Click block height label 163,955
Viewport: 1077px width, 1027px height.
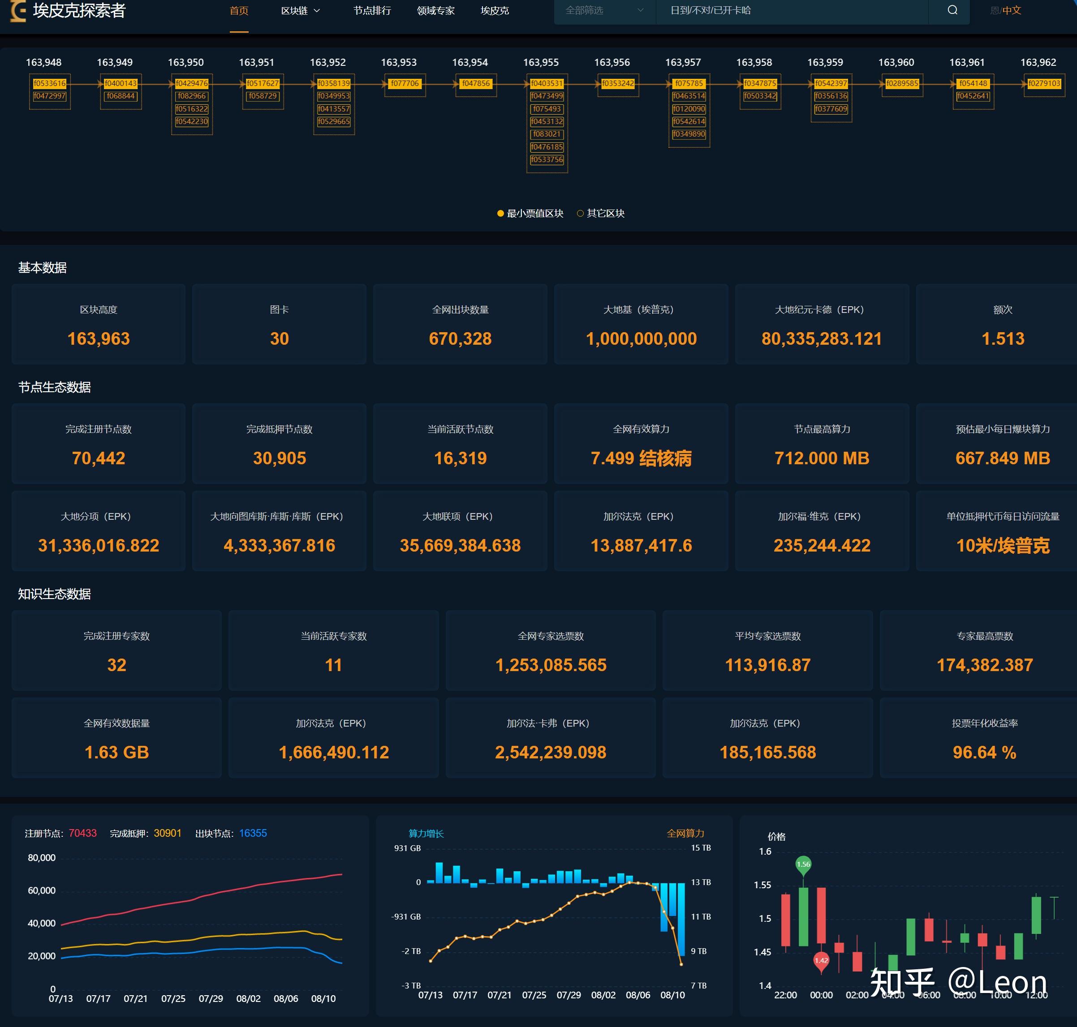point(541,62)
